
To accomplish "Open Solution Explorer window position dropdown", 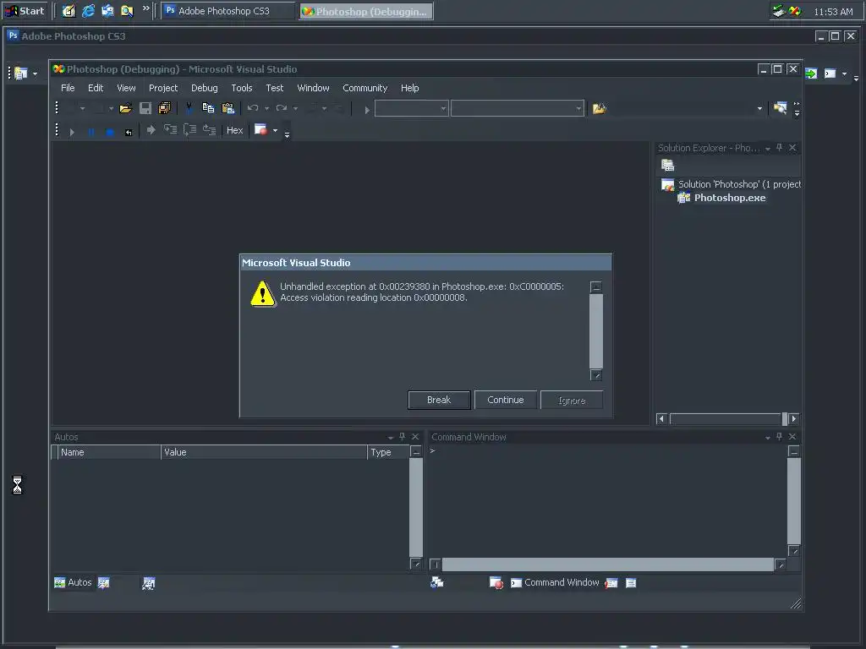I will (x=768, y=149).
